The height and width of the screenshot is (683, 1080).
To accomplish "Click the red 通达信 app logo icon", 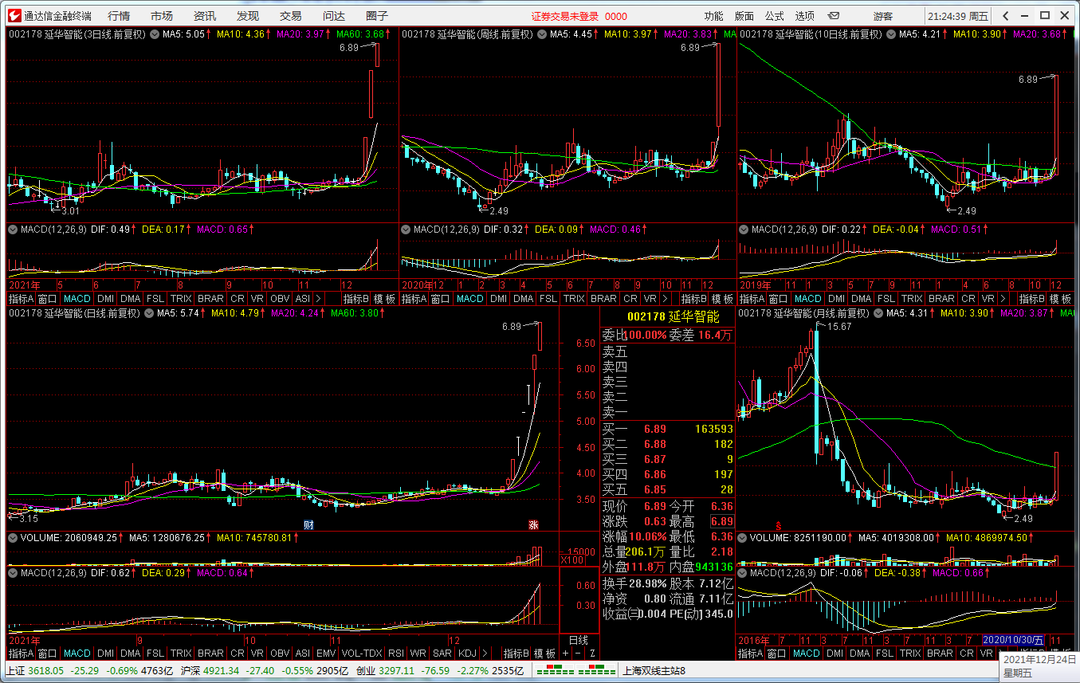I will 14,16.
